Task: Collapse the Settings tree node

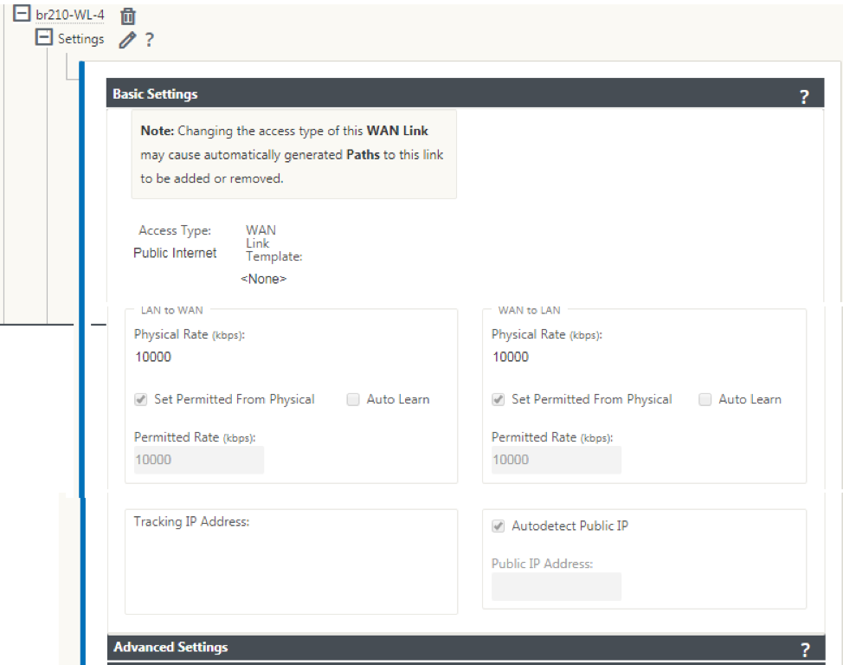Action: (x=44, y=37)
